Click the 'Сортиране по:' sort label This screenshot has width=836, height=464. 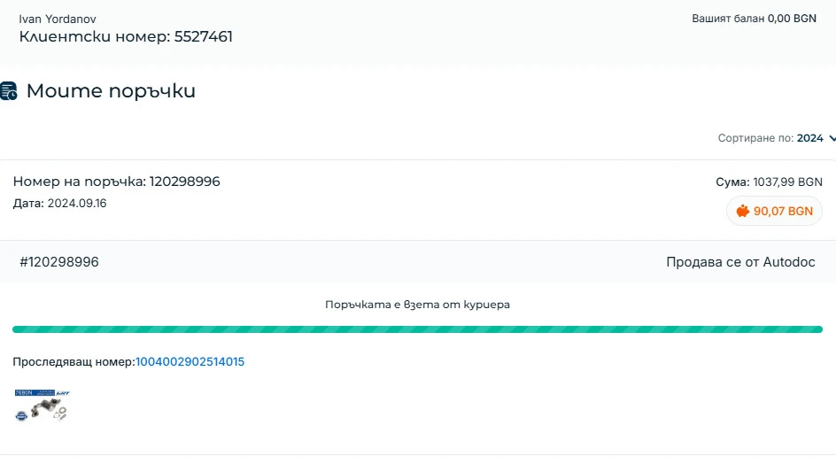[755, 138]
